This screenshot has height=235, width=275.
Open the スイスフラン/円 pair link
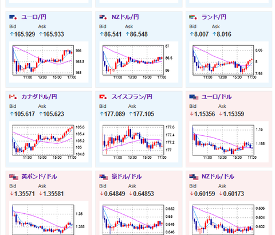pyautogui.click(x=132, y=97)
